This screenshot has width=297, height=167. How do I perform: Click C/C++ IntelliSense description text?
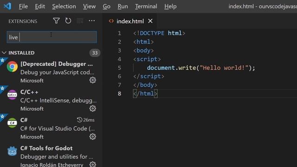[x=58, y=100]
